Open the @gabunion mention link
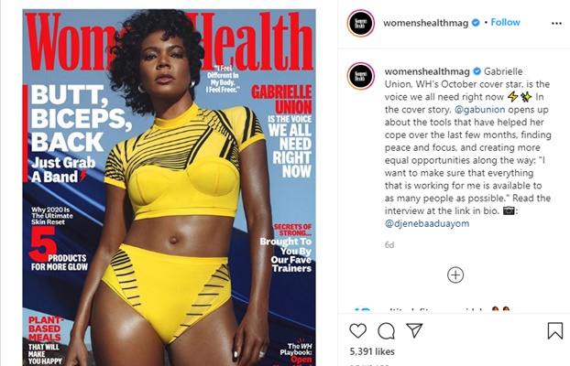Viewport: 570px width, 366px height. [x=480, y=109]
